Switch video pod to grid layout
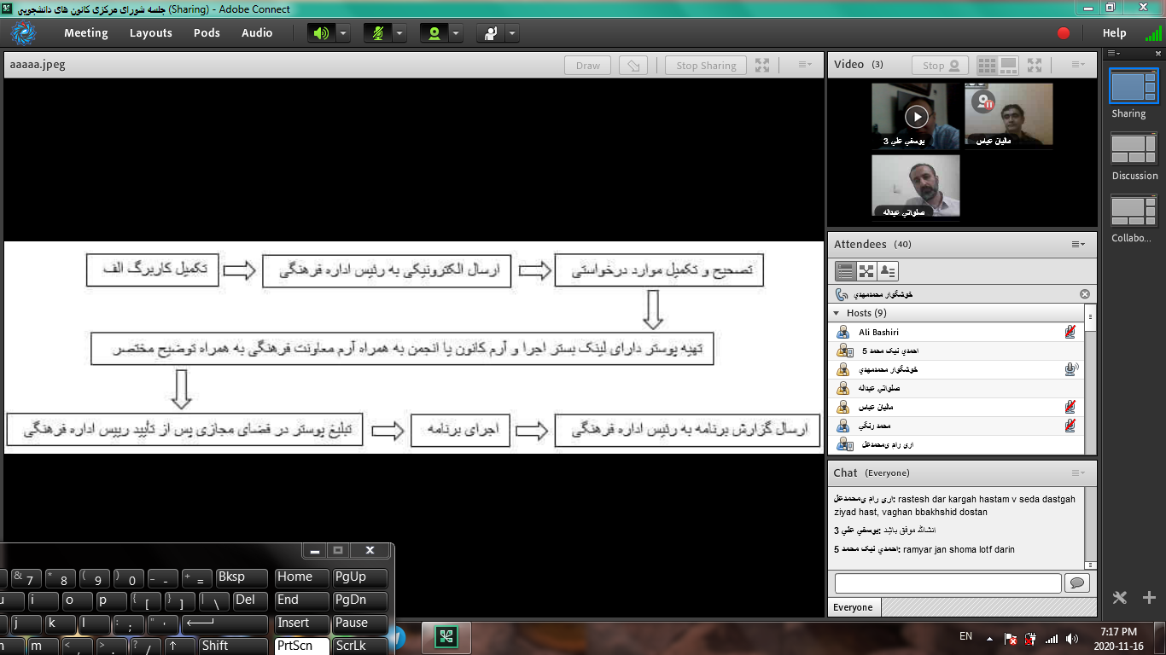Screen dimensions: 1166x655 (987, 66)
